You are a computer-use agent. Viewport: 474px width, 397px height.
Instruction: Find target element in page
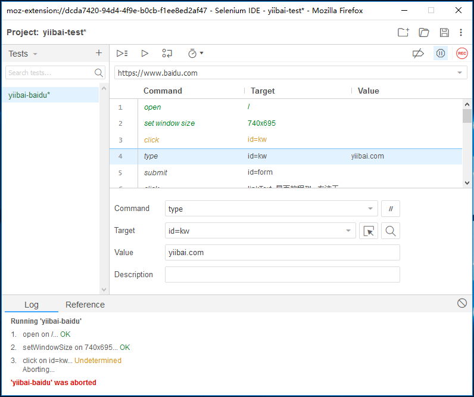[391, 231]
